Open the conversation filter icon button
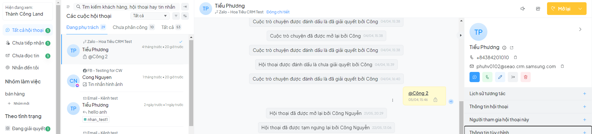Image resolution: width=592 pixels, height=134 pixels. click(176, 16)
